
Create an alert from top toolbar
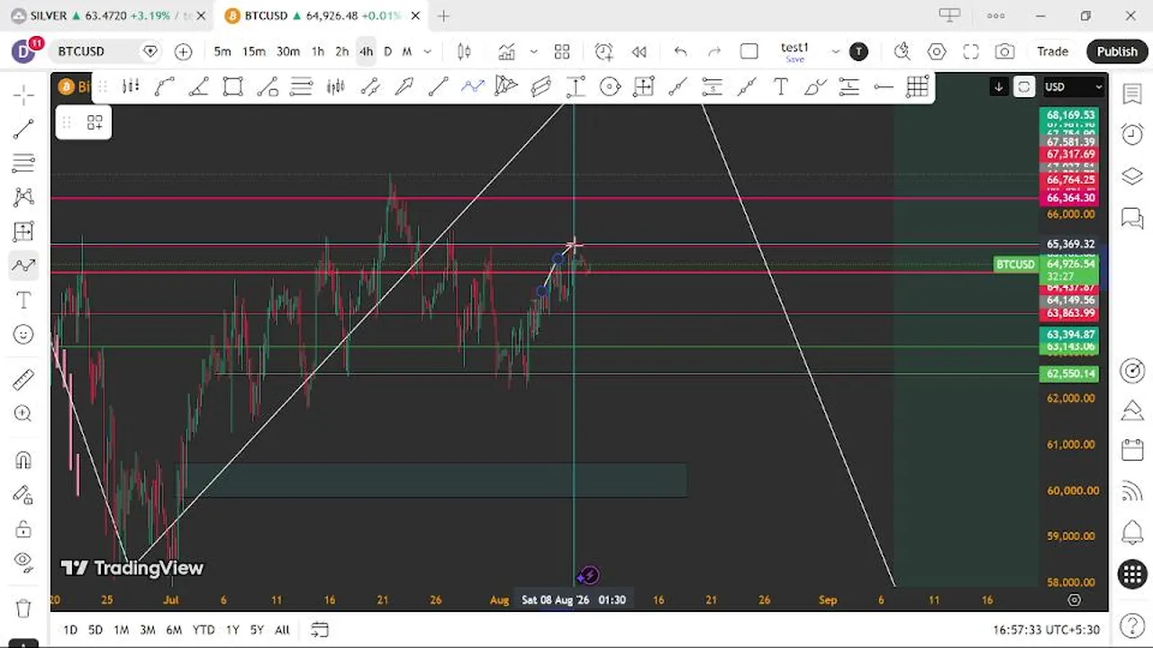coord(604,51)
